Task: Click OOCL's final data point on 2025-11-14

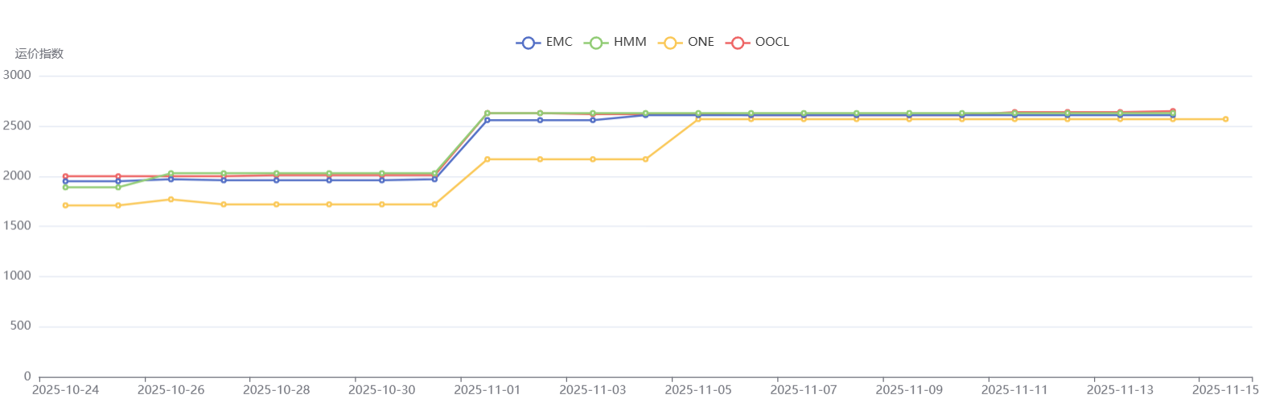Action: tap(1173, 111)
